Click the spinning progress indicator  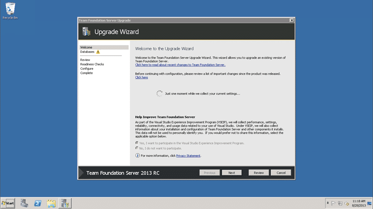159,93
